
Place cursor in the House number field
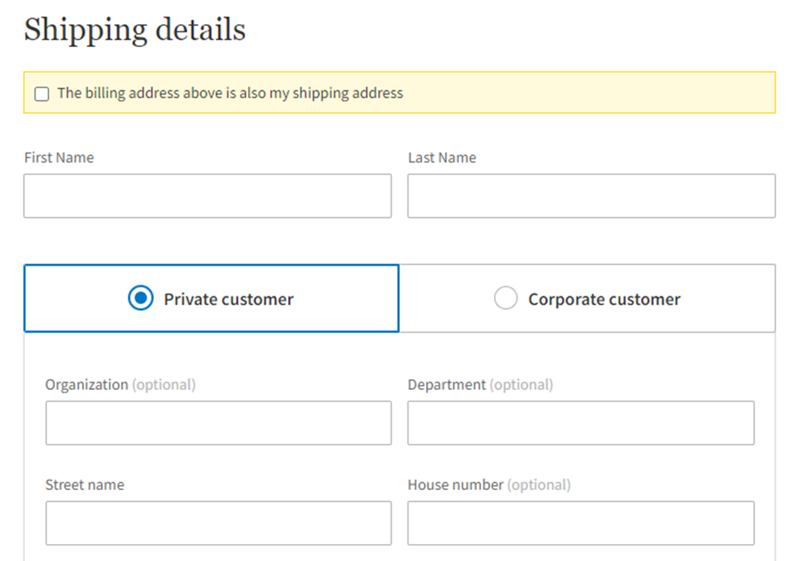(x=580, y=523)
